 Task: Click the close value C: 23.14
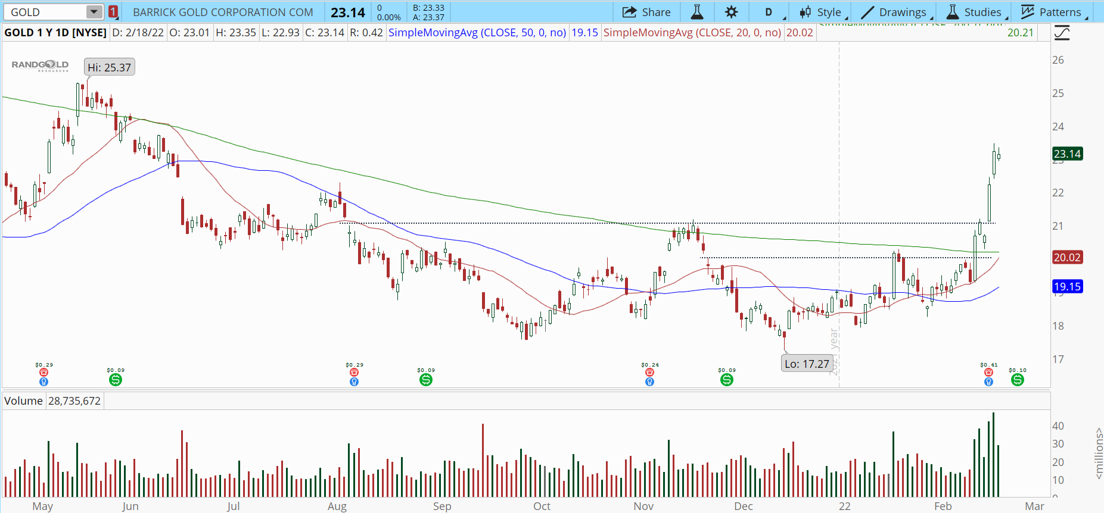(325, 33)
